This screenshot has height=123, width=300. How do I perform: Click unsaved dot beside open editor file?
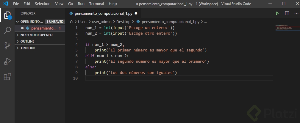click(x=22, y=28)
